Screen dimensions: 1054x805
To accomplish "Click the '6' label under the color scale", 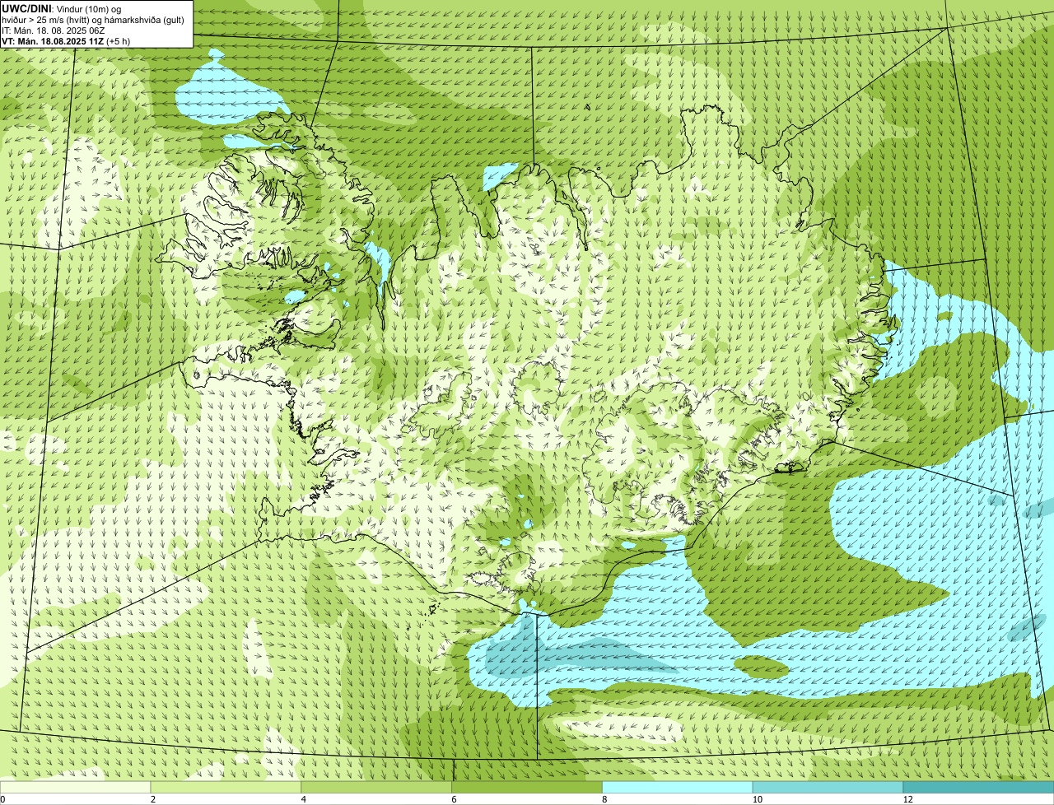I will click(455, 799).
